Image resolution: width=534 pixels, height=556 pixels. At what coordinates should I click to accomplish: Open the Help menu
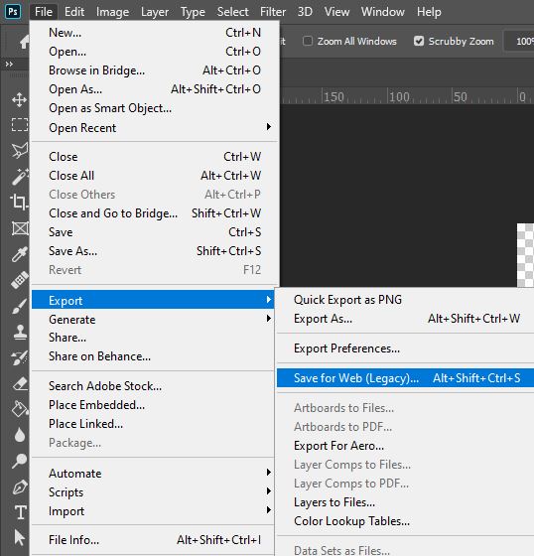point(429,12)
